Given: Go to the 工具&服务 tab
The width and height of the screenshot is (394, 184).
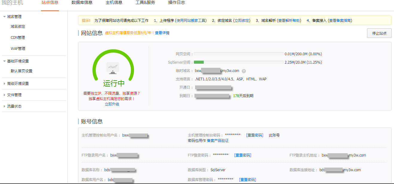Looking at the screenshot, I should pyautogui.click(x=145, y=3).
